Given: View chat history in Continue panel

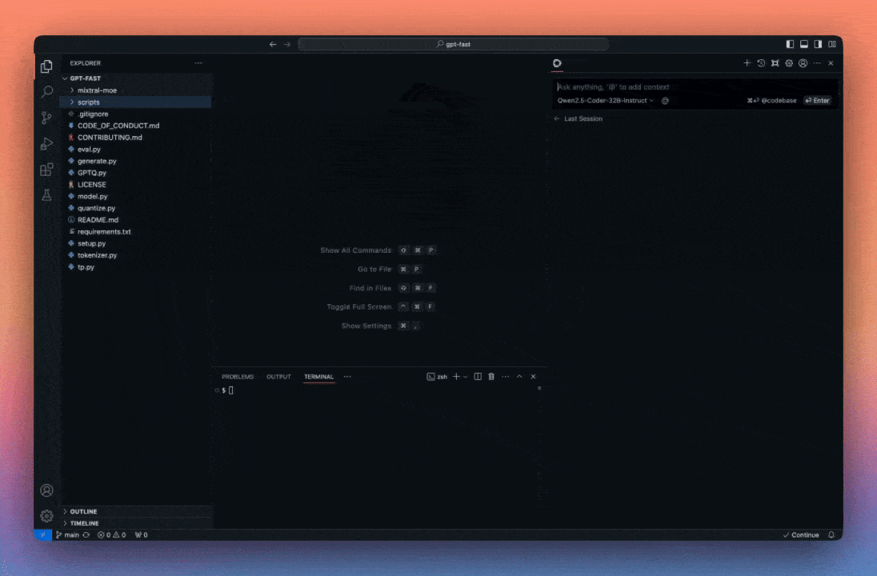Looking at the screenshot, I should click(761, 63).
